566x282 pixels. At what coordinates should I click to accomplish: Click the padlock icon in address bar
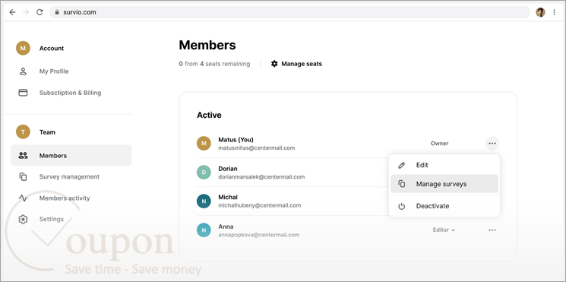[57, 12]
